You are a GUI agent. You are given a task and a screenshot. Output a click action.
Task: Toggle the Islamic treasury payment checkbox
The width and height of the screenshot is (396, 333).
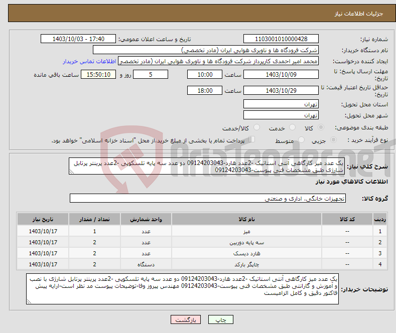click(x=252, y=139)
